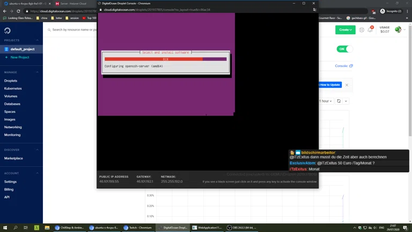Click the console window URL field
Screen dimensions: 412x232
pos(157,10)
